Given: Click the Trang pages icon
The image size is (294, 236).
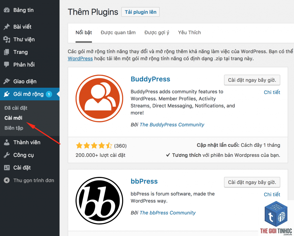Looking at the screenshot, I should (x=7, y=52).
